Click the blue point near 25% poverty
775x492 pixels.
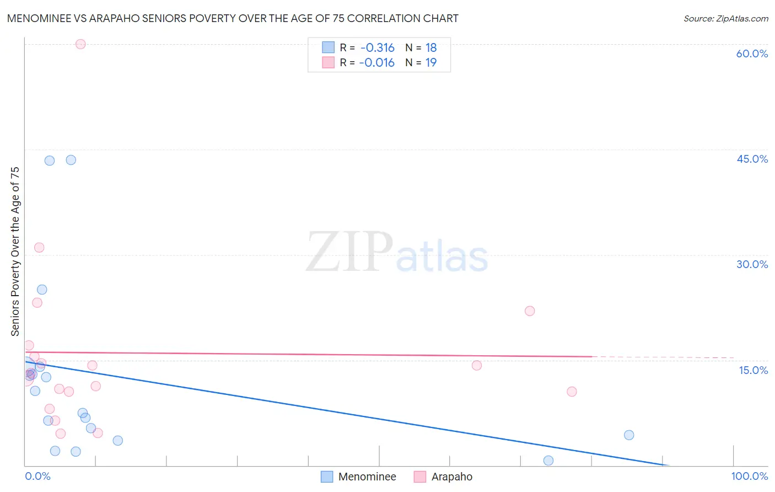(42, 290)
